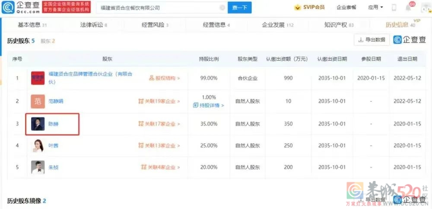432x209 pixels.
Task: Switch to the 企业发展 tab
Action: [277, 25]
